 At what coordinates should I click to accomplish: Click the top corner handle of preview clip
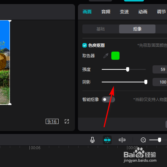pos(10,21)
